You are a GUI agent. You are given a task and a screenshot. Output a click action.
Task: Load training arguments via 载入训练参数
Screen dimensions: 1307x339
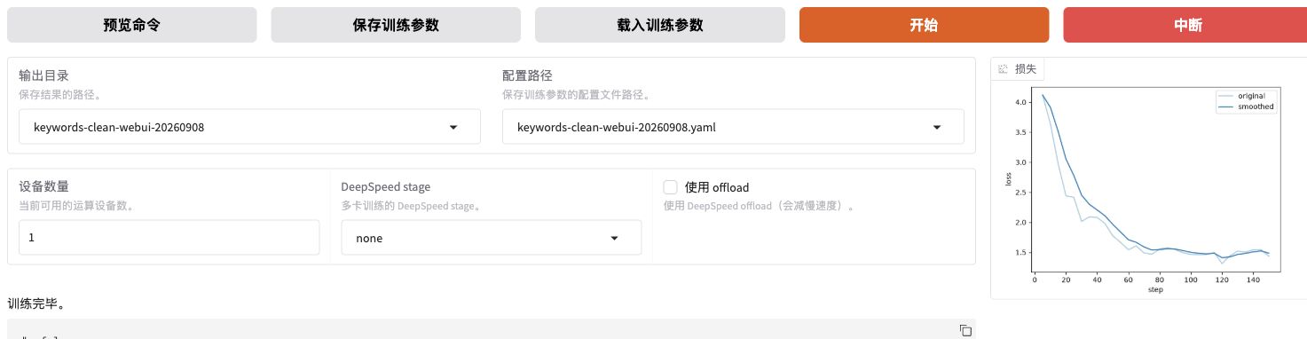click(x=659, y=25)
